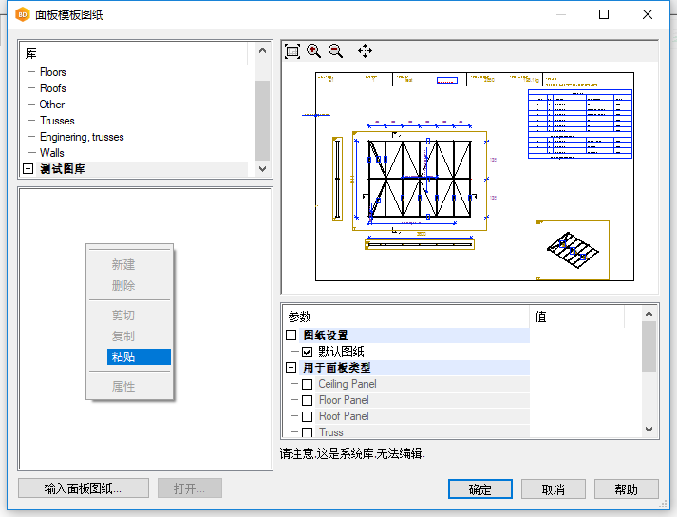The image size is (677, 517).
Task: Enable the Truss checkbox
Action: (307, 432)
